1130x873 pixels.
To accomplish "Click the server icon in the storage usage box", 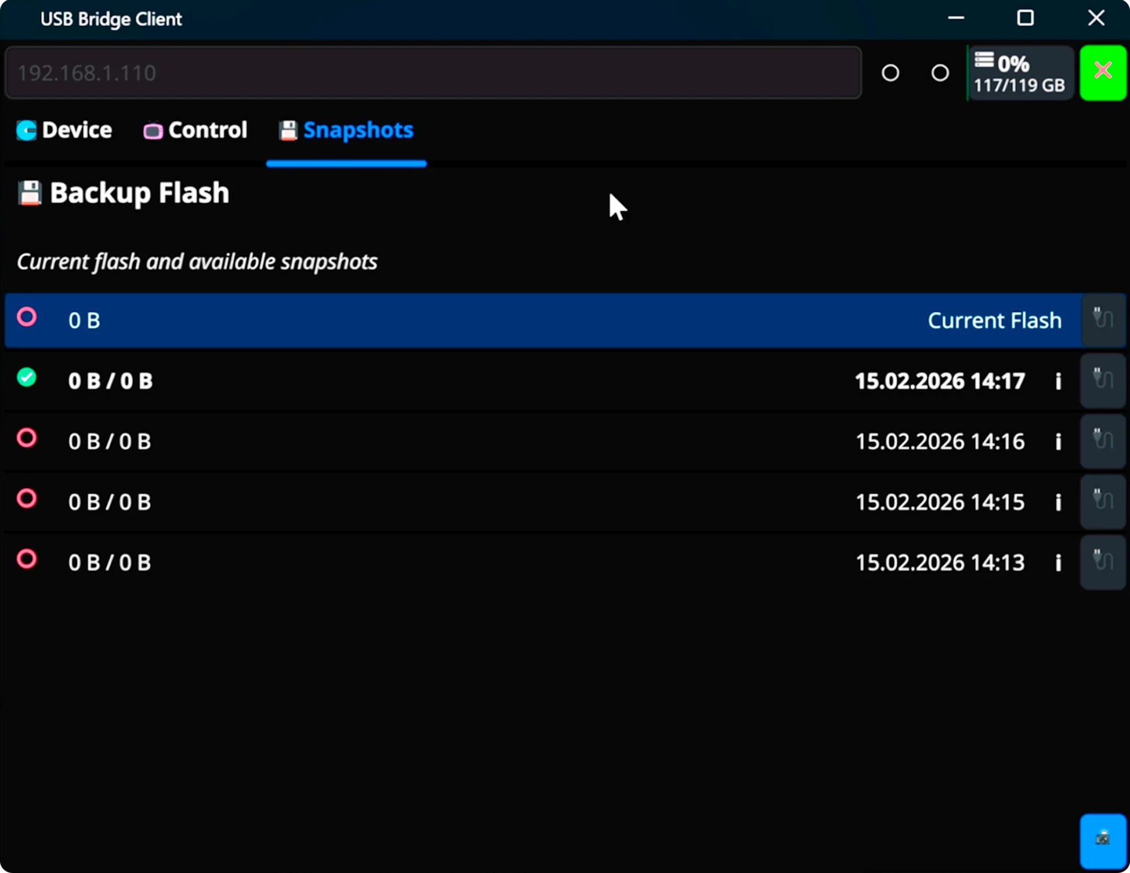I will click(x=985, y=60).
